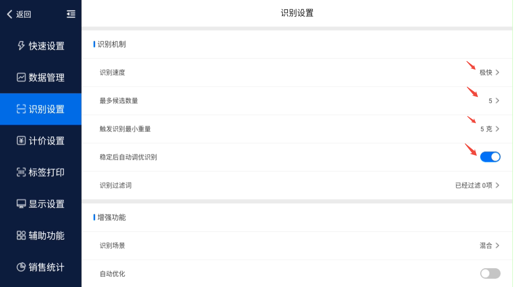The image size is (514, 287).
Task: Expand the 识别场景 option showing 混合
Action: (x=489, y=246)
